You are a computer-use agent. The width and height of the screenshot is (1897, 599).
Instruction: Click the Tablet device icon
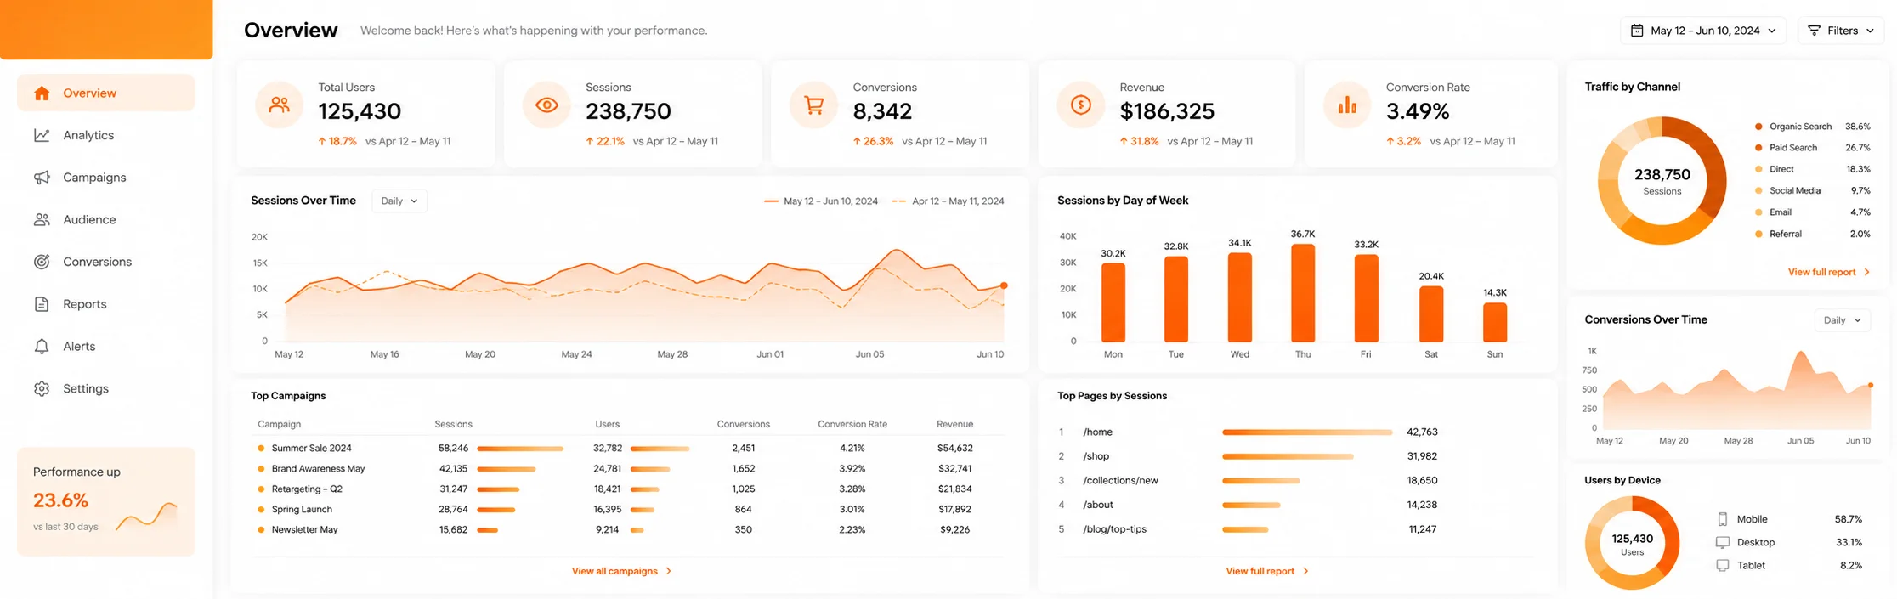[1723, 565]
